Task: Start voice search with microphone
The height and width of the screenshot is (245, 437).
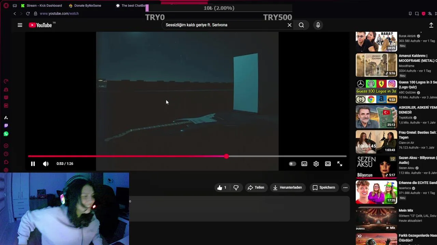Action: 318,25
